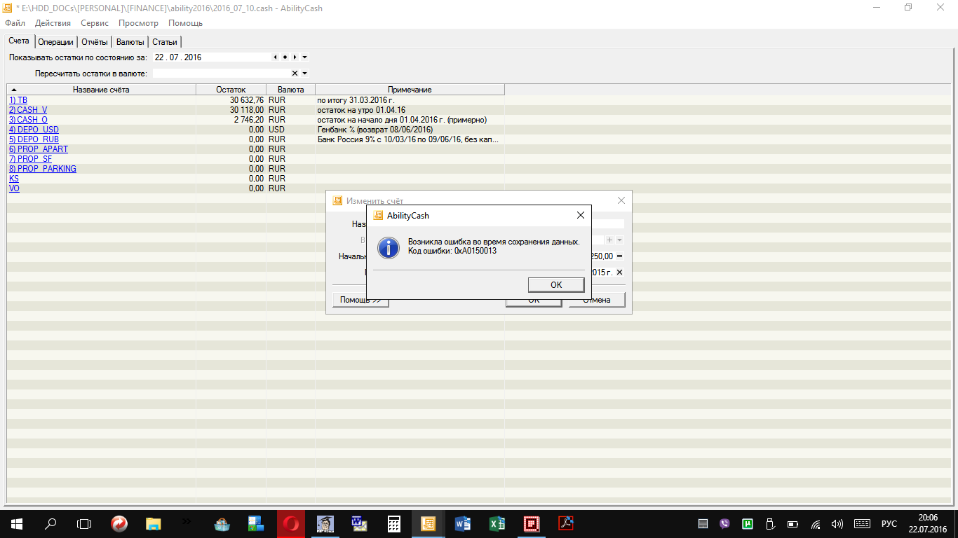Open the Сервис menu

click(94, 23)
